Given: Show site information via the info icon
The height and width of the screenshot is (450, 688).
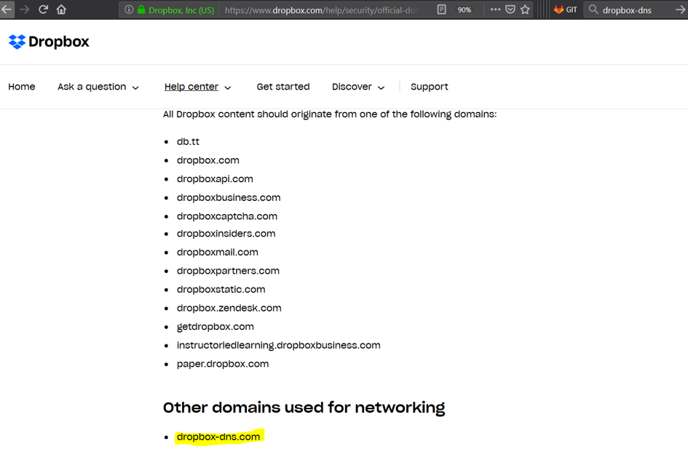Looking at the screenshot, I should [x=129, y=9].
